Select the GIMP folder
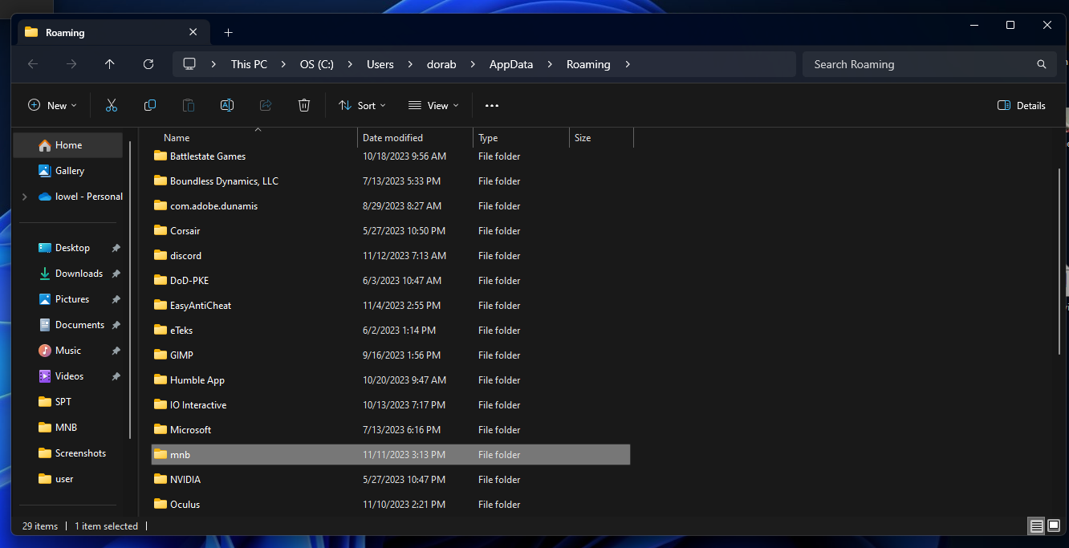 (391, 355)
